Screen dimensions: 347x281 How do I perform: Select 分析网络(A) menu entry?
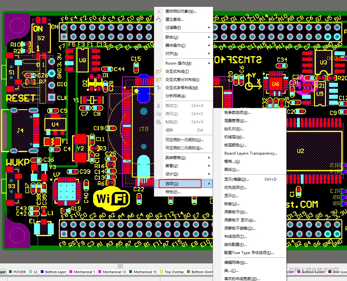click(183, 96)
